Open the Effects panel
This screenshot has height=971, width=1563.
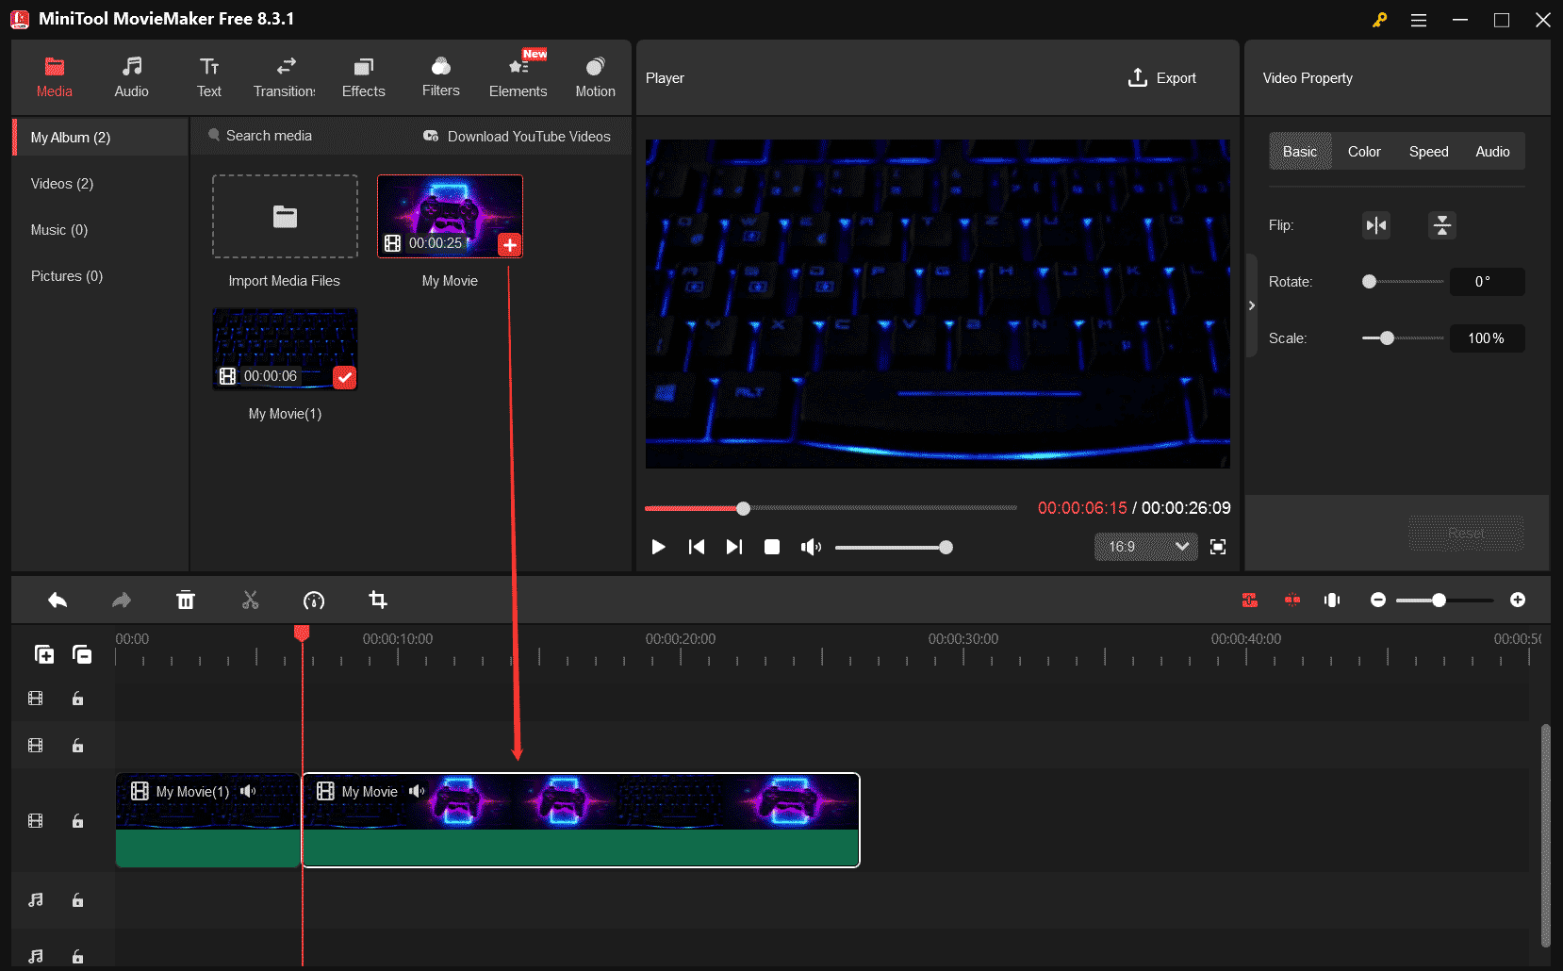(363, 75)
